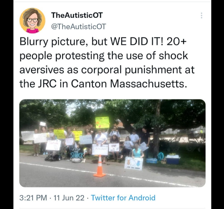The height and width of the screenshot is (209, 224).
Task: Click the blue cooler on the grass
Action: (173, 159)
